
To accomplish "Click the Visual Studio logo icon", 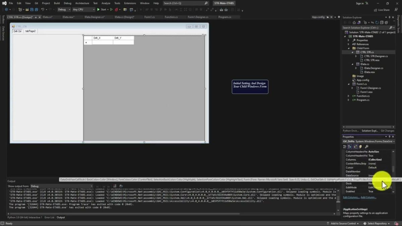I will pos(4,3).
